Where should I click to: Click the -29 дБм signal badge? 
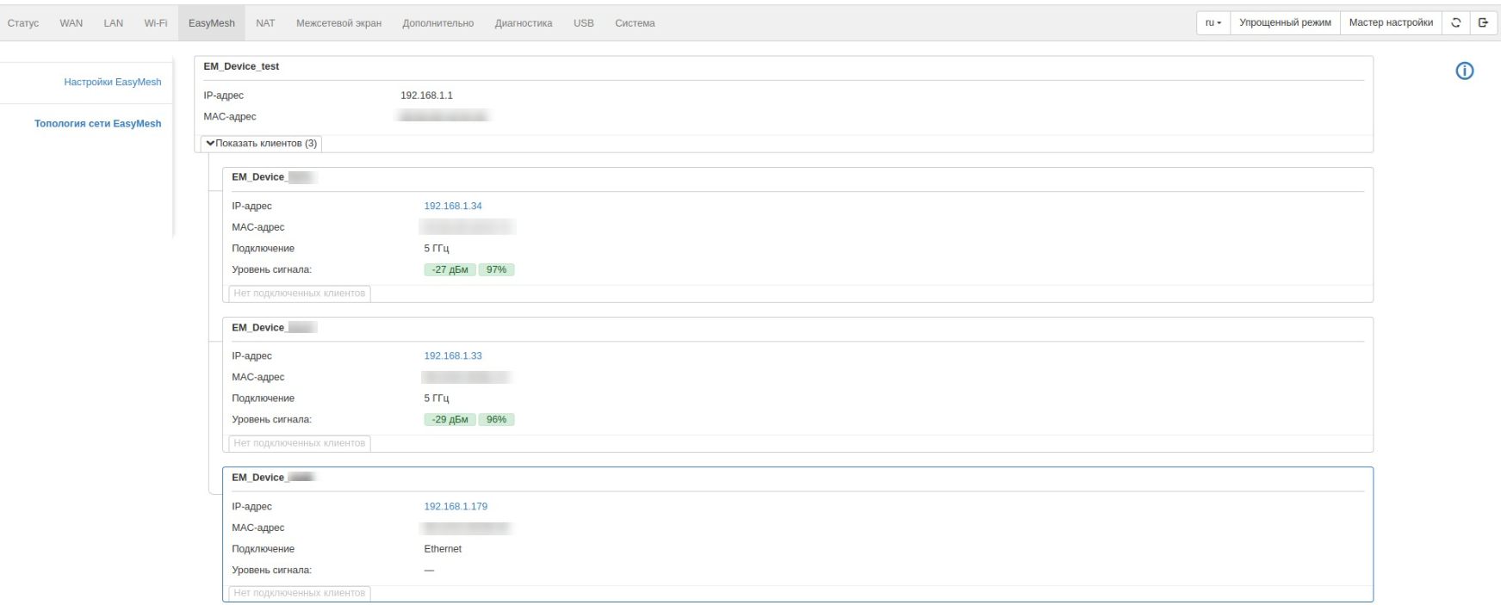(x=450, y=420)
